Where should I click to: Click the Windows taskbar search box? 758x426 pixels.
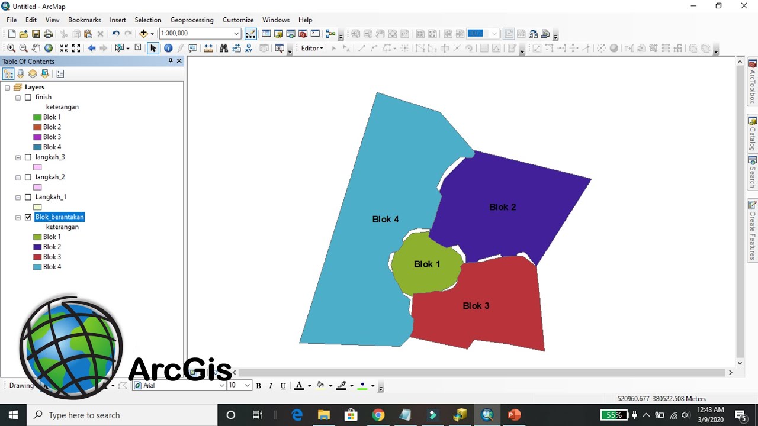[x=121, y=415]
